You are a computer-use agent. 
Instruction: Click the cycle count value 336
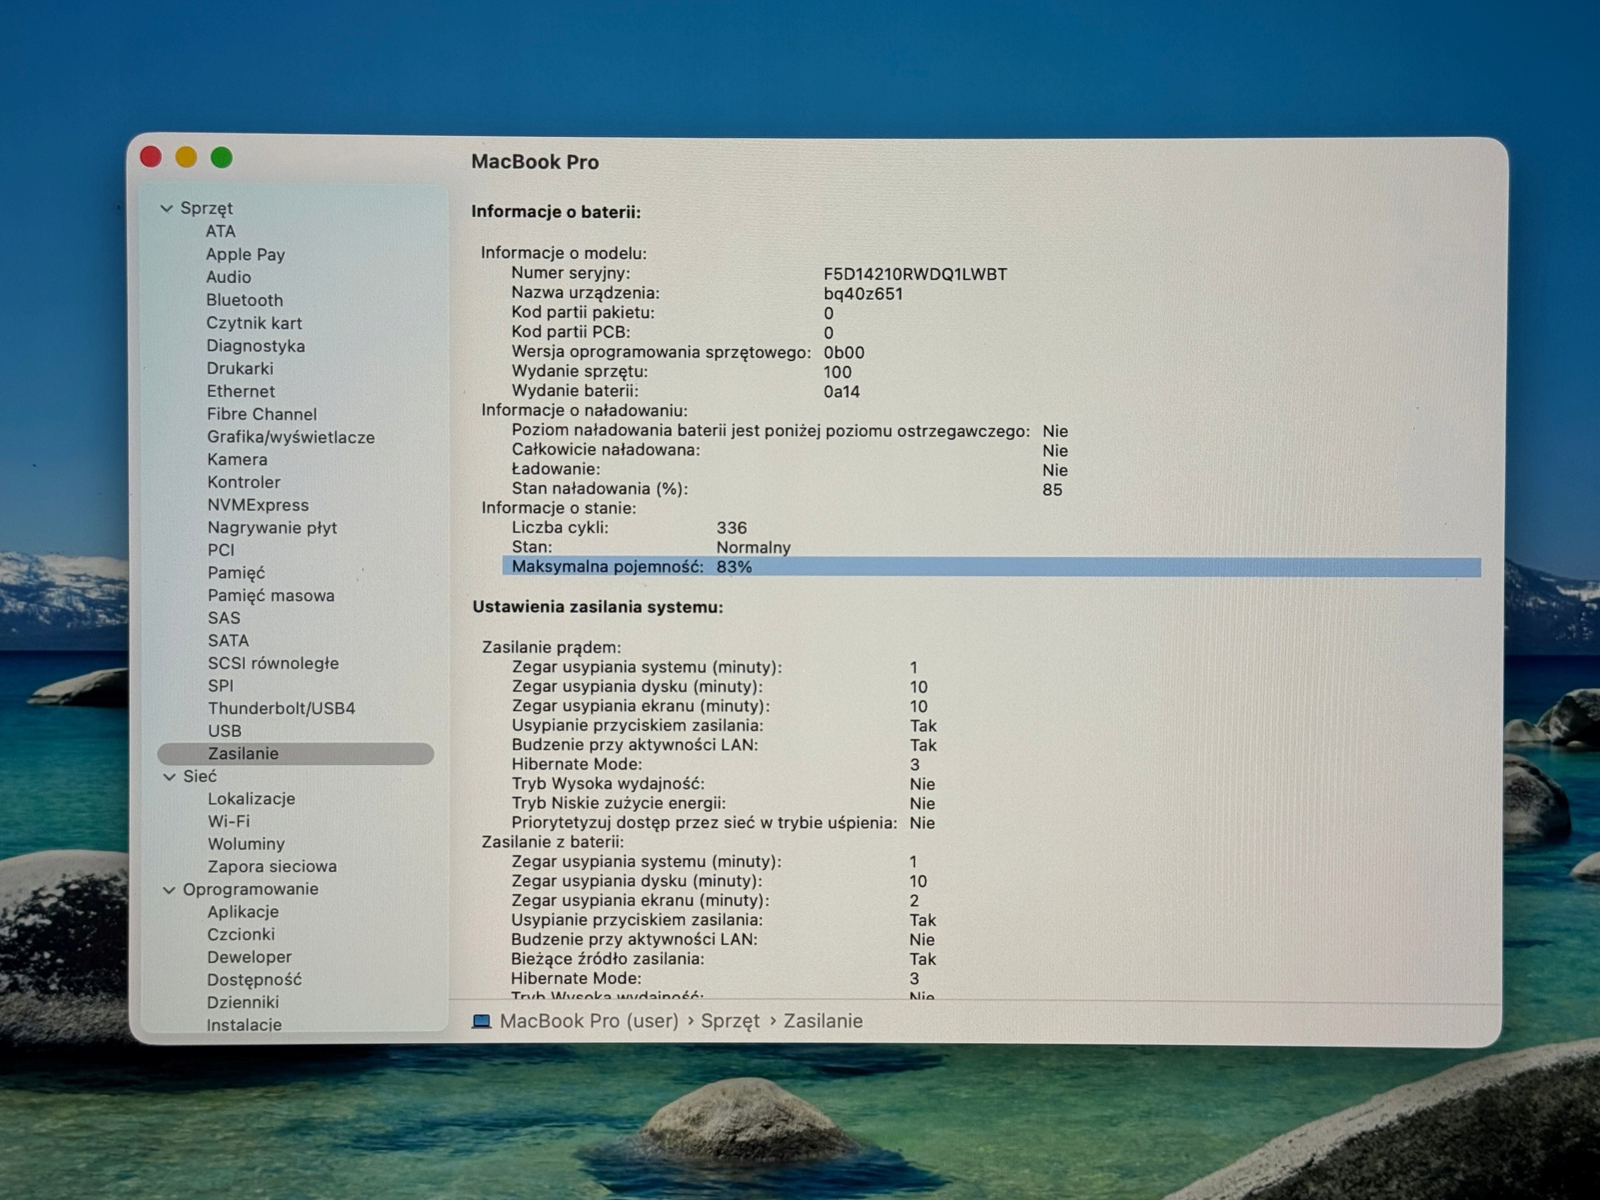(x=732, y=528)
